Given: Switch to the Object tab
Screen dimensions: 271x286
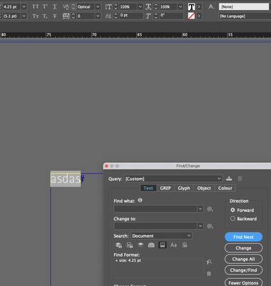Looking at the screenshot, I should click(204, 188).
